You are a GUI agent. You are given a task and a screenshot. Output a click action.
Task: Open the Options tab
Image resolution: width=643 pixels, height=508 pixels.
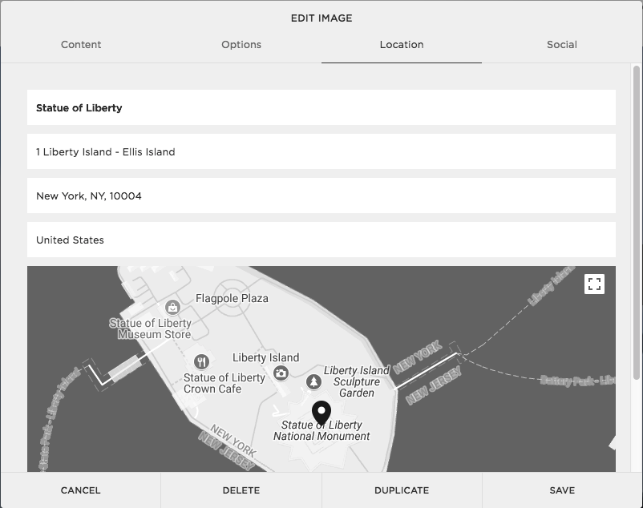(241, 45)
